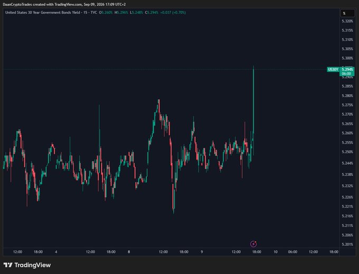This screenshot has height=274, width=359.
Task: Click the low value L5.248% in the legend
Action: 136,13
